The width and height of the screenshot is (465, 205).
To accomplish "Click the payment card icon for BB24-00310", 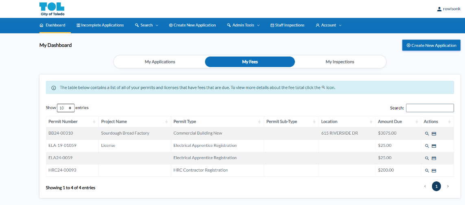I will 434,133.
